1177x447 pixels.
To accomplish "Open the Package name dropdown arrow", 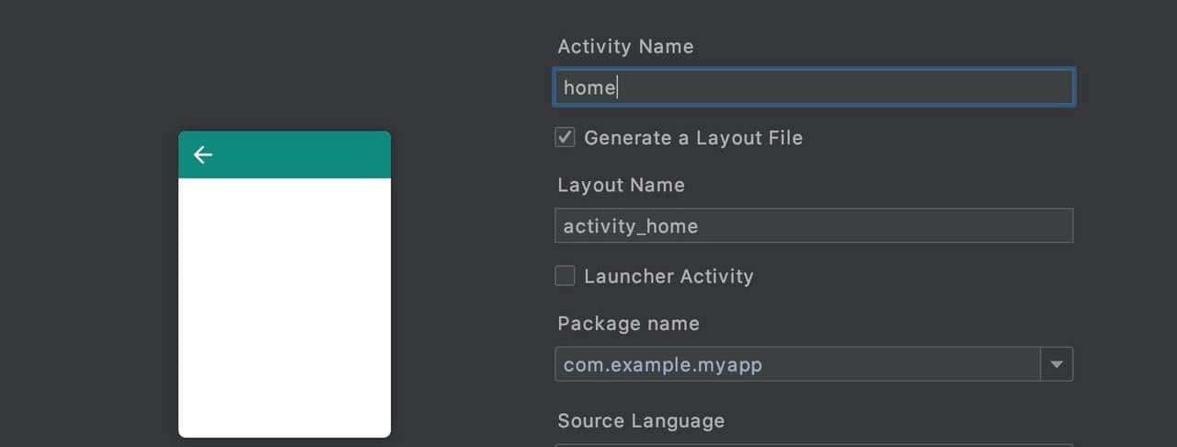I will (x=1057, y=364).
